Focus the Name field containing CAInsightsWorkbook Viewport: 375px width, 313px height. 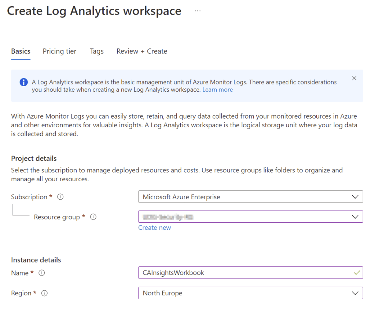(242, 273)
